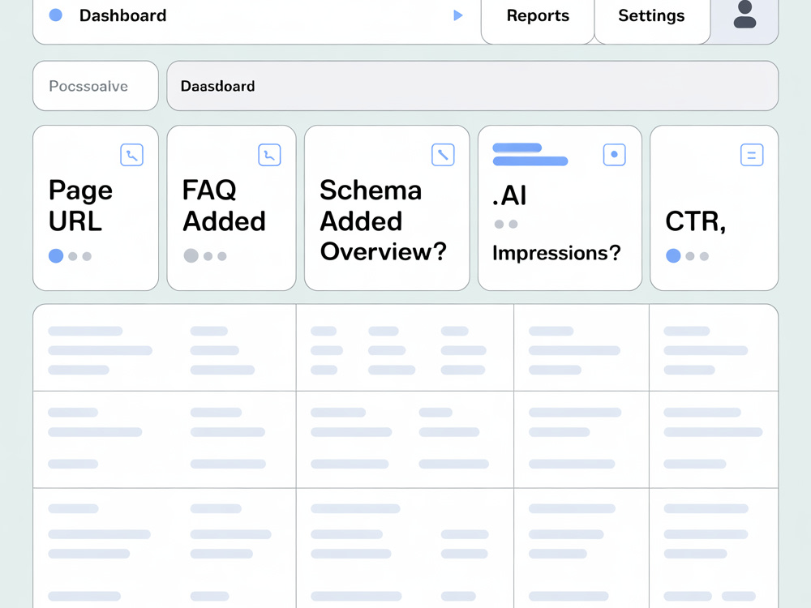This screenshot has width=811, height=608.
Task: Open the Schema Added Overview card
Action: (387, 208)
